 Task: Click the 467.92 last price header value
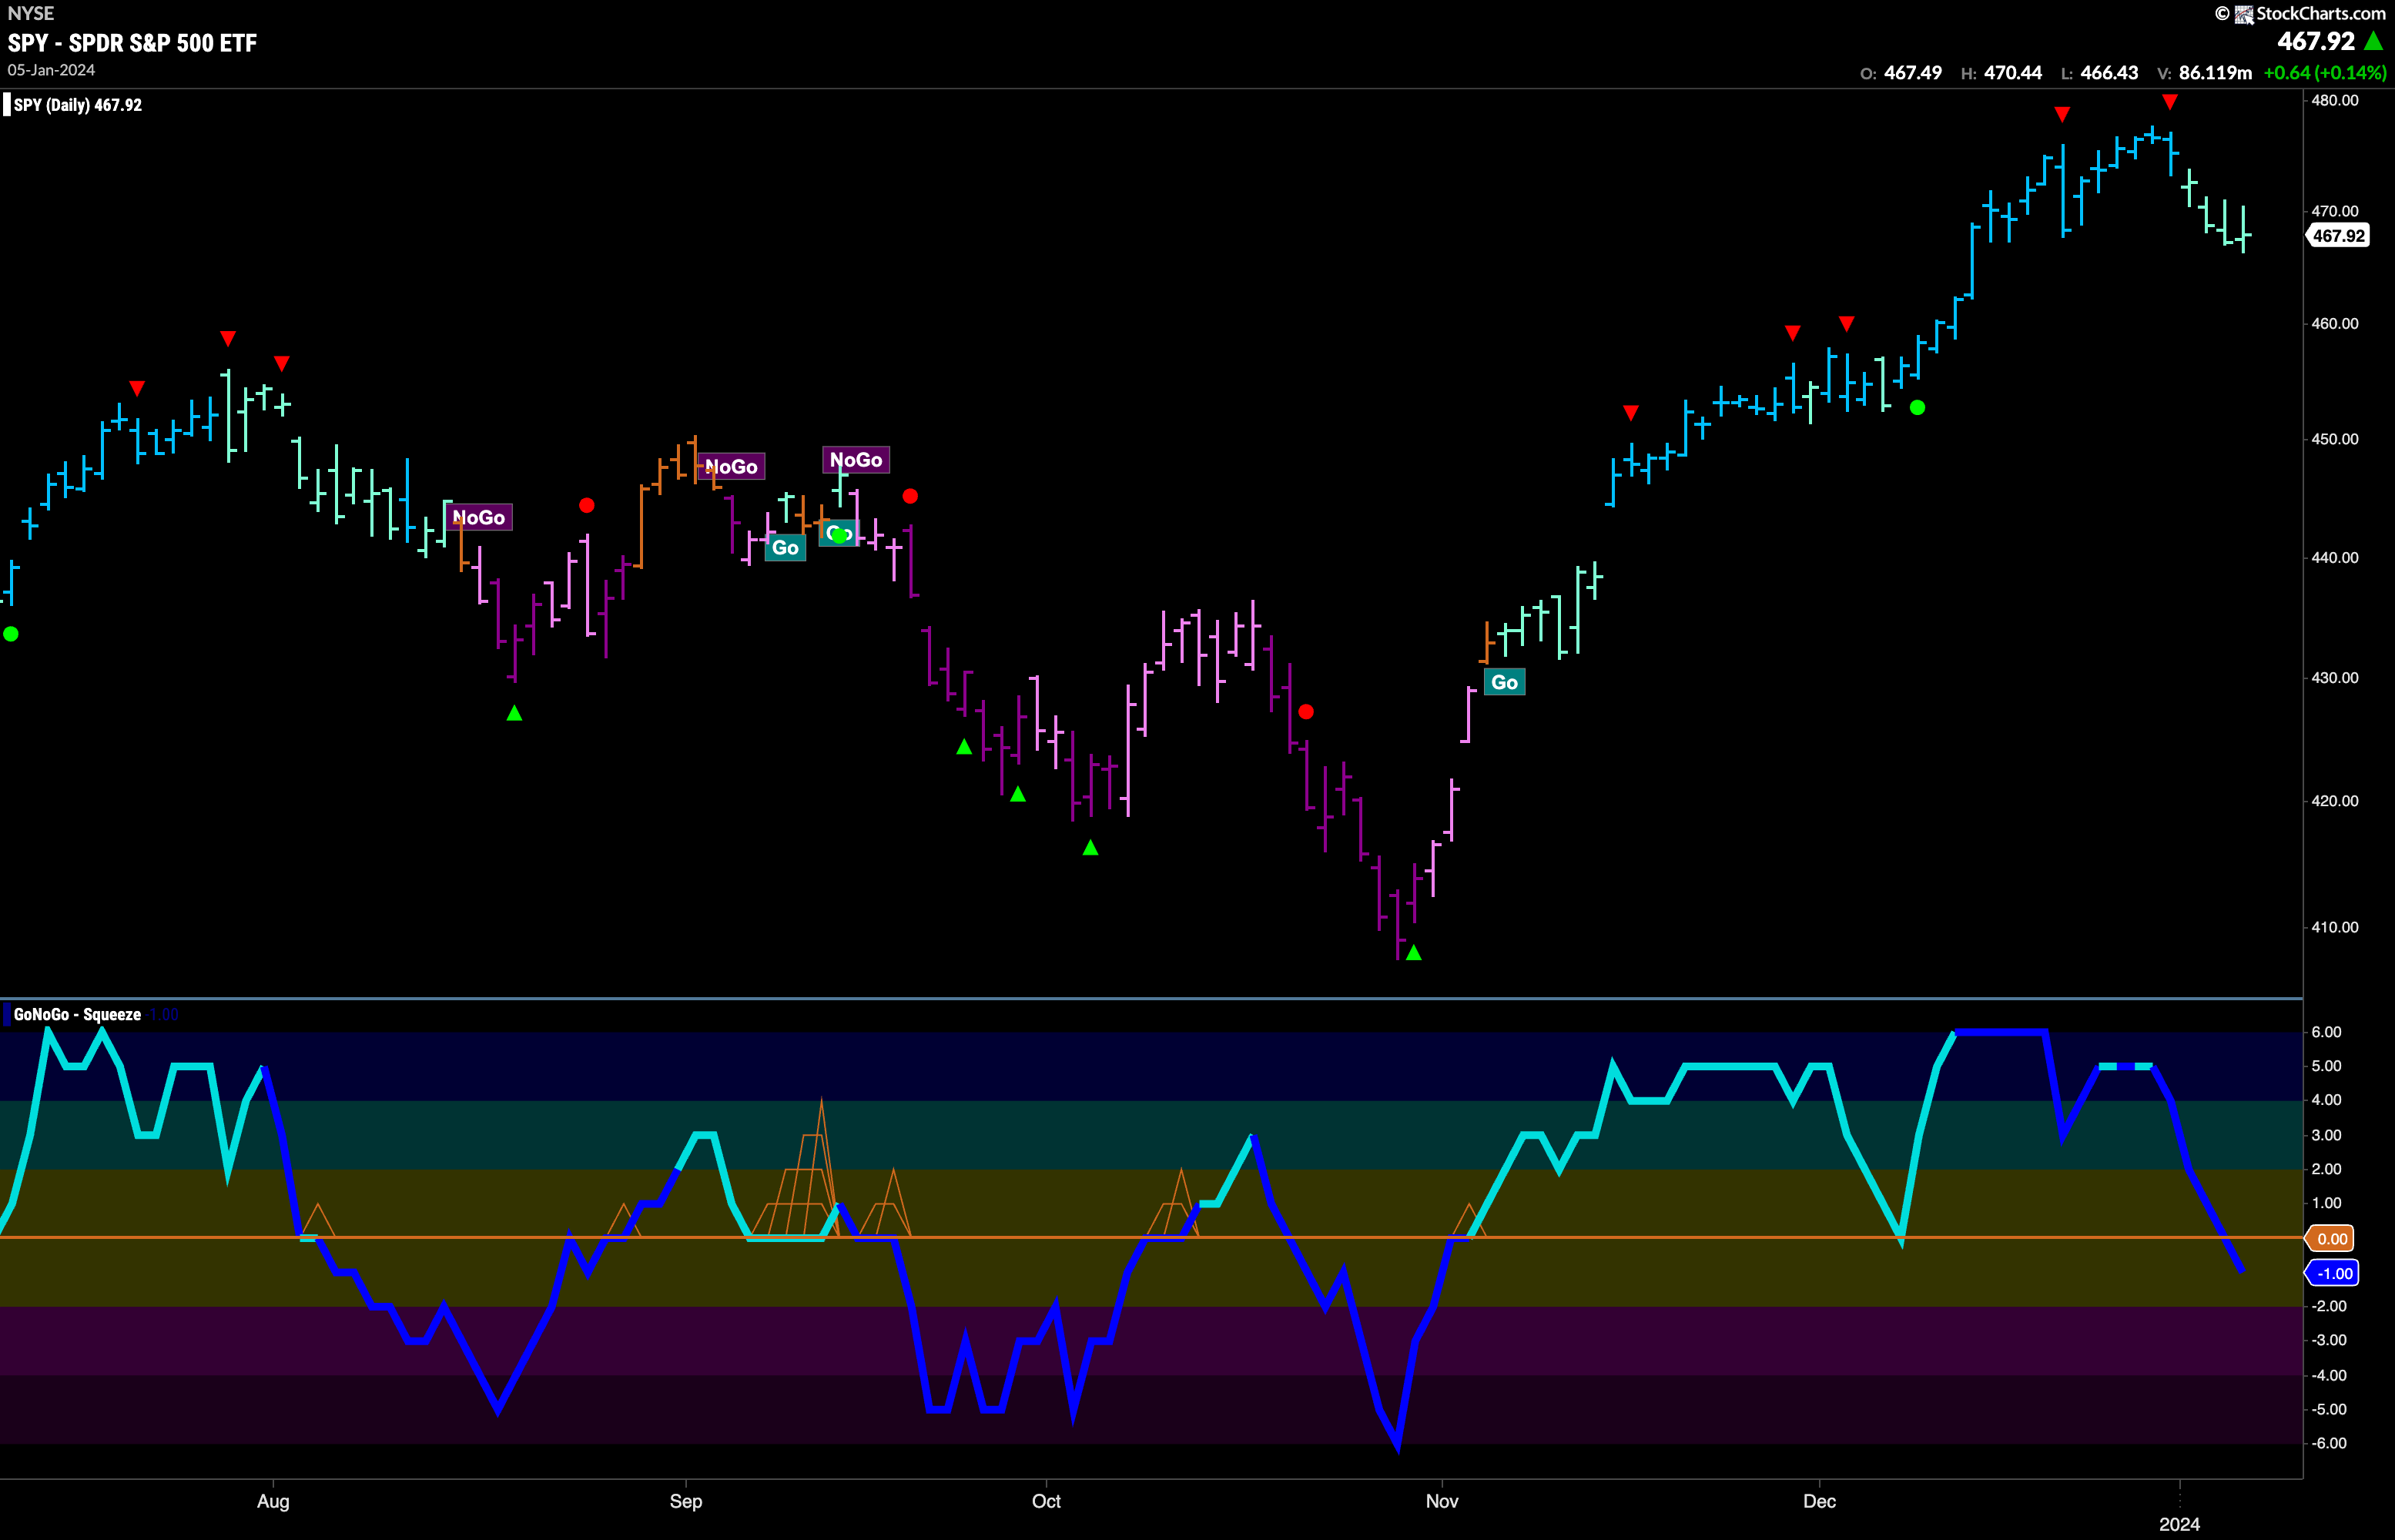click(2316, 41)
